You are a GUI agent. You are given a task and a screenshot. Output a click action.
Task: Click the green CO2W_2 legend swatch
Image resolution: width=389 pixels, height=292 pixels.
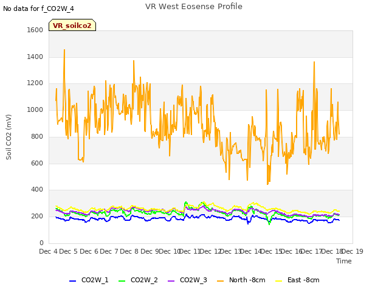[122, 281]
